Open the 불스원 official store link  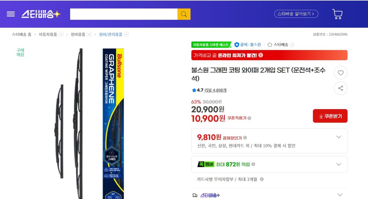pyautogui.click(x=256, y=45)
